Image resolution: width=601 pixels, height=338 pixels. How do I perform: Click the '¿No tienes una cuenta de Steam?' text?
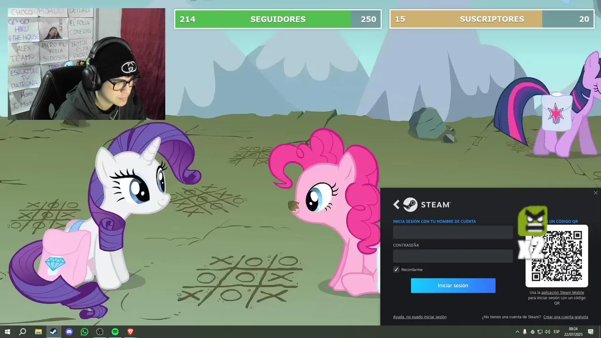point(511,317)
